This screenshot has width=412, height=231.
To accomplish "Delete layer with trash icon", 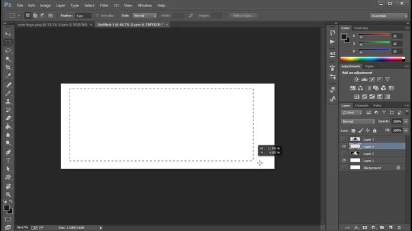I will [x=399, y=228].
